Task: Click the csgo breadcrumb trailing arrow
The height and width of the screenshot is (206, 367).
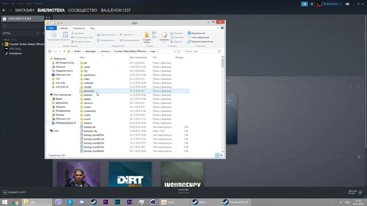Action: (157, 51)
